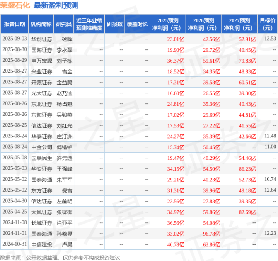Screen dimensions: 278x261
Task: Click the 荣盛石化 title text
Action: click(15, 5)
